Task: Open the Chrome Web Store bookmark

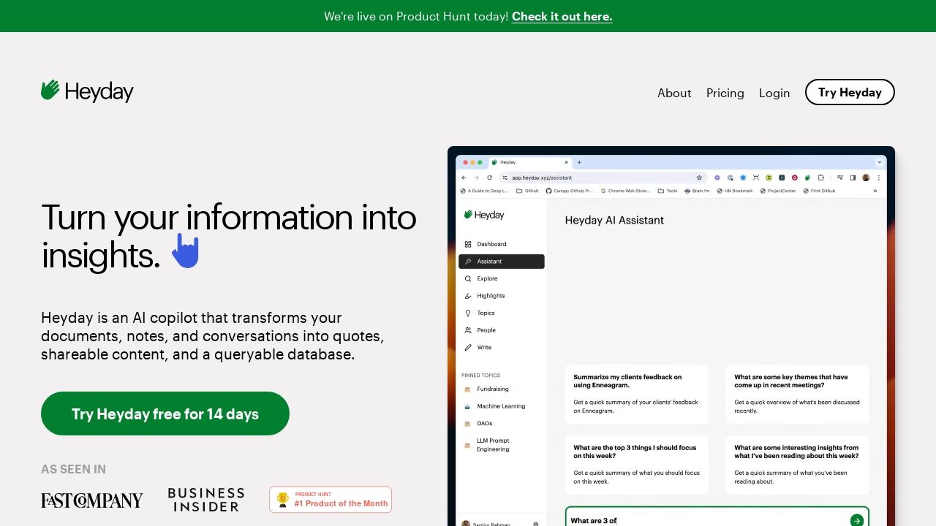Action: click(624, 191)
